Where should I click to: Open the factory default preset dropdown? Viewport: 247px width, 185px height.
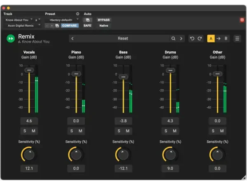point(62,20)
